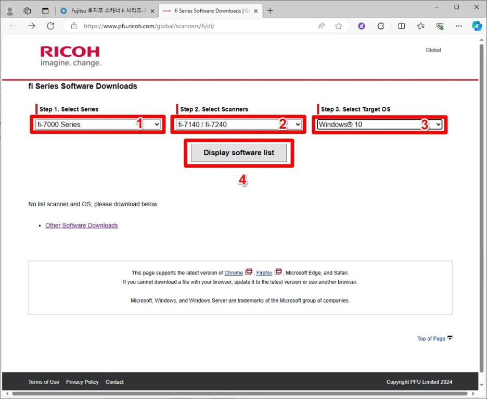
Task: Maximize the browser window
Action: point(457,7)
